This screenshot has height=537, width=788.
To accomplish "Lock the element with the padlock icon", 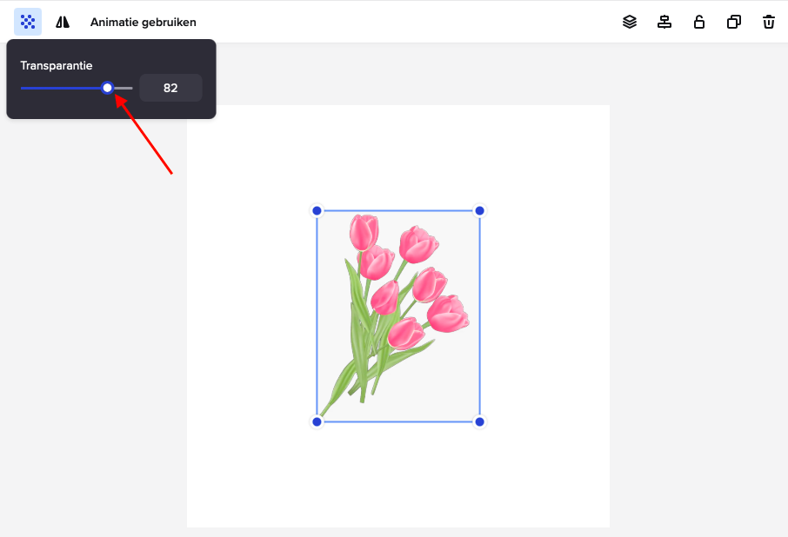I will pos(699,22).
